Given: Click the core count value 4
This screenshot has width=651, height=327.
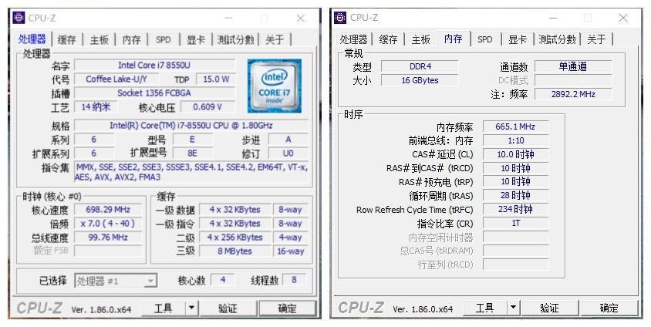Looking at the screenshot, I should point(223,280).
